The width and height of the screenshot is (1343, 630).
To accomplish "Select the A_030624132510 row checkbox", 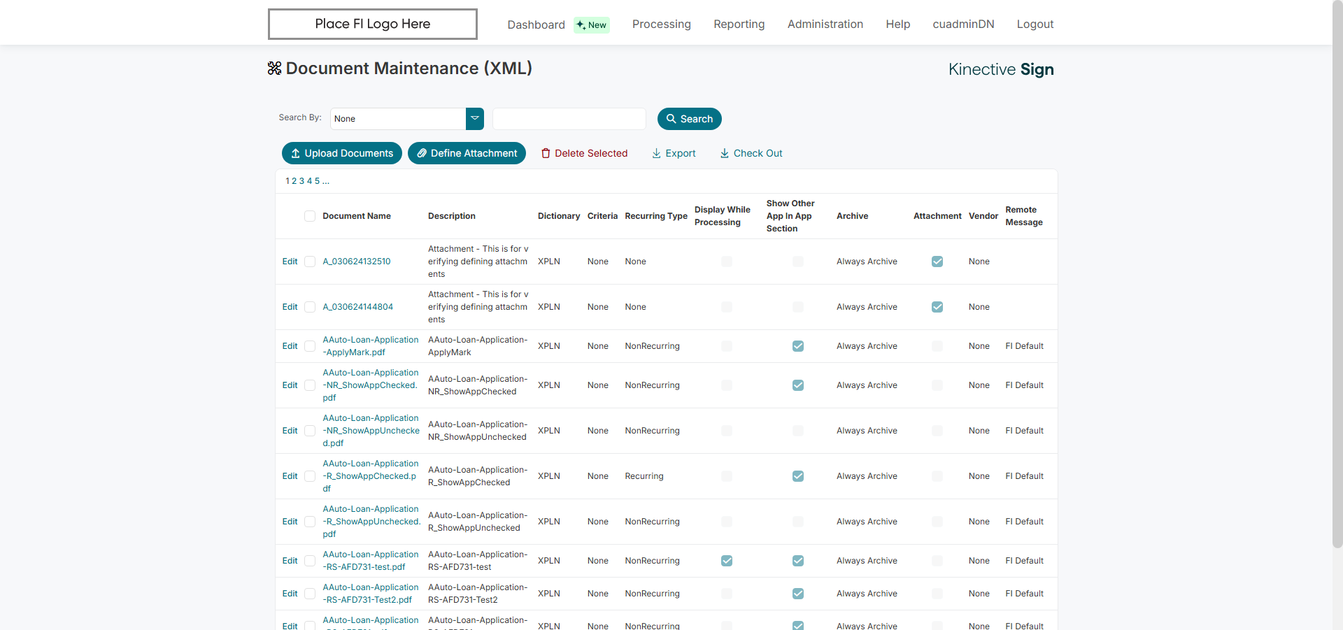I will point(310,262).
